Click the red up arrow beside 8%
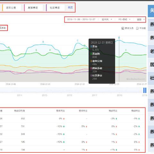 116,126
